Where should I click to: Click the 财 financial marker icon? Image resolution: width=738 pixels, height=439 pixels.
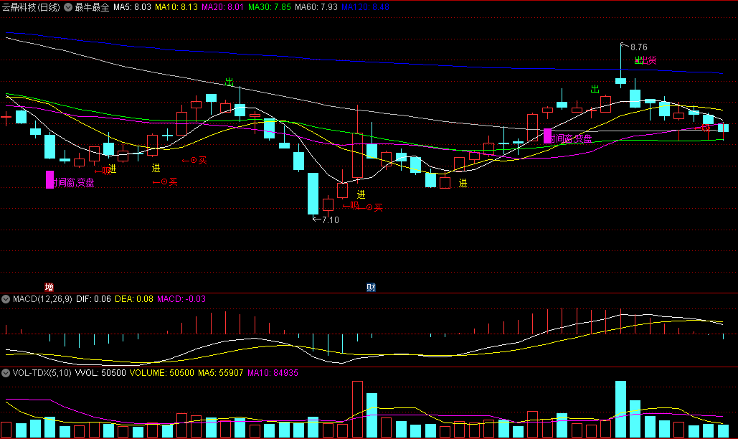click(x=371, y=287)
